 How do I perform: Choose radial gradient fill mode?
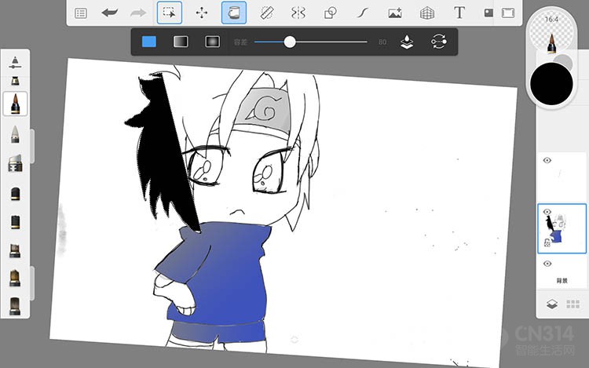point(212,42)
